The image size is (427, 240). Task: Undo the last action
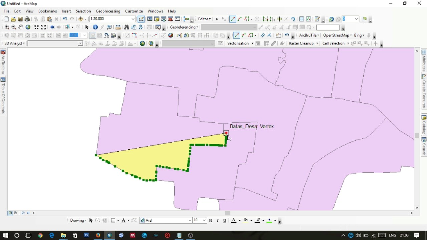65,19
